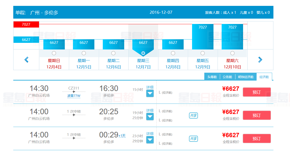
Task: Book the 14:30 direct flight with 预订
Action: 257,92
